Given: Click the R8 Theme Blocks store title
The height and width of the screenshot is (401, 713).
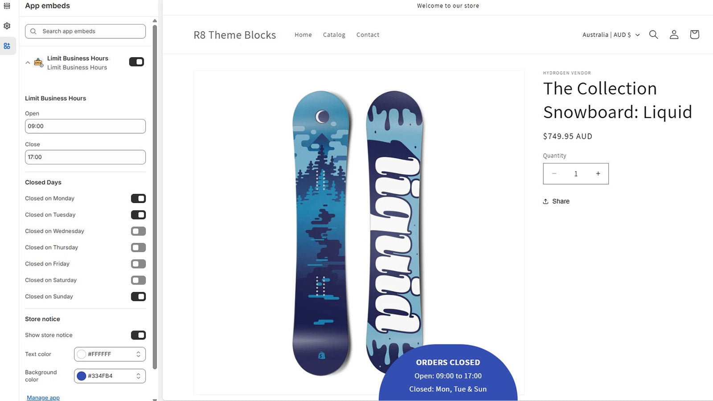Looking at the screenshot, I should click(235, 35).
